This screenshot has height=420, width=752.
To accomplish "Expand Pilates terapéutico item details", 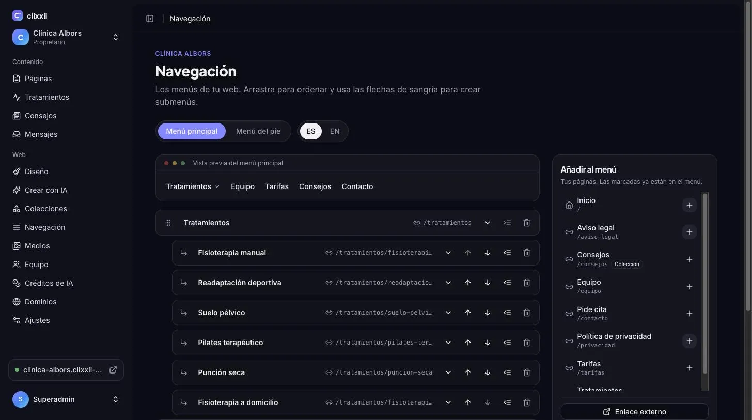I will [448, 343].
